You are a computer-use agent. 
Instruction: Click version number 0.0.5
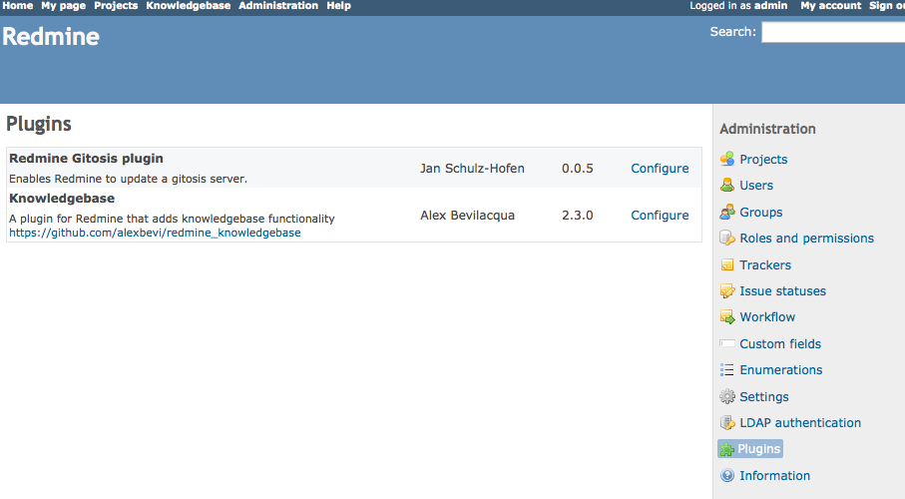[x=577, y=168]
